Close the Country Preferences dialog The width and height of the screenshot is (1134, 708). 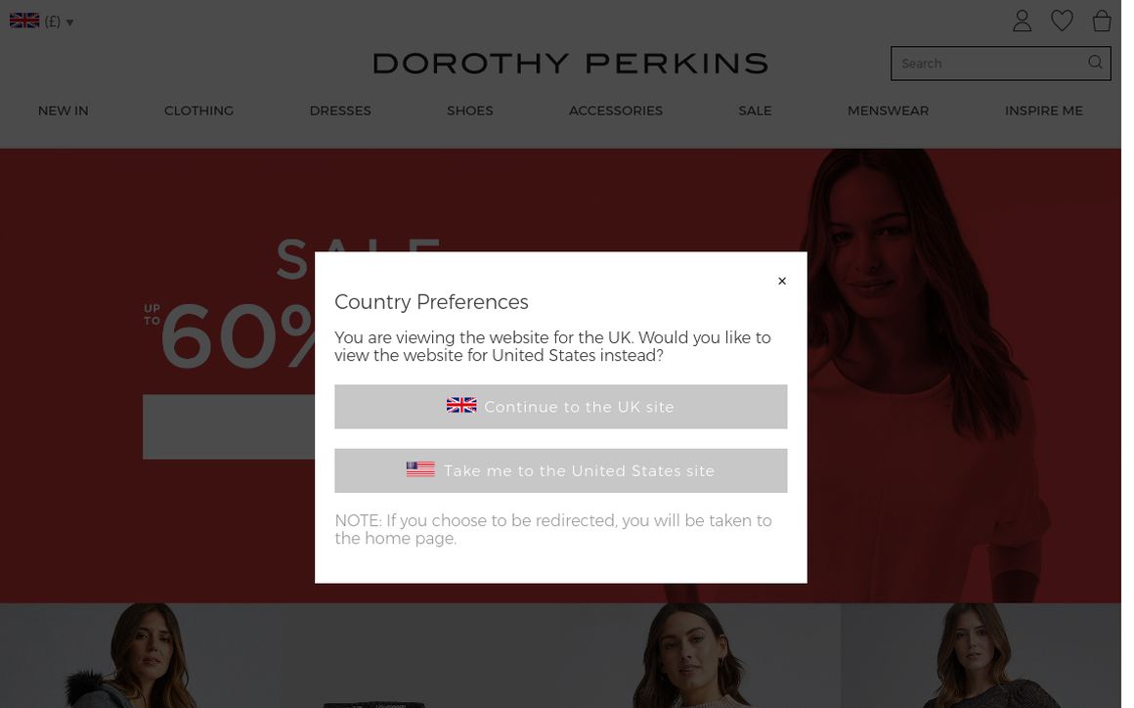[781, 281]
